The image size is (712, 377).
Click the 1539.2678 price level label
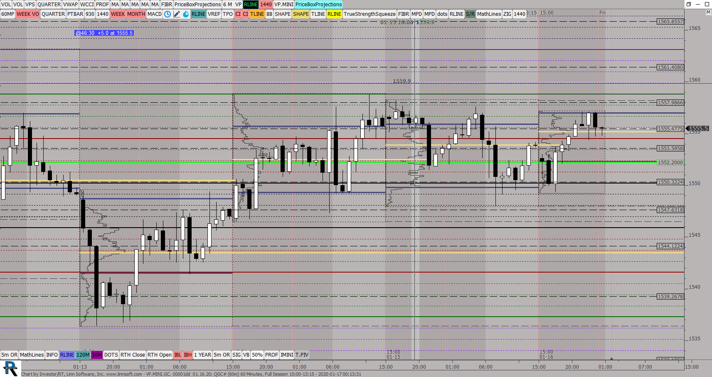click(670, 297)
